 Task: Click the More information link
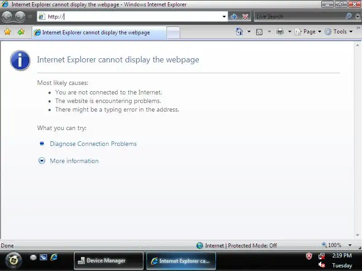tap(74, 161)
